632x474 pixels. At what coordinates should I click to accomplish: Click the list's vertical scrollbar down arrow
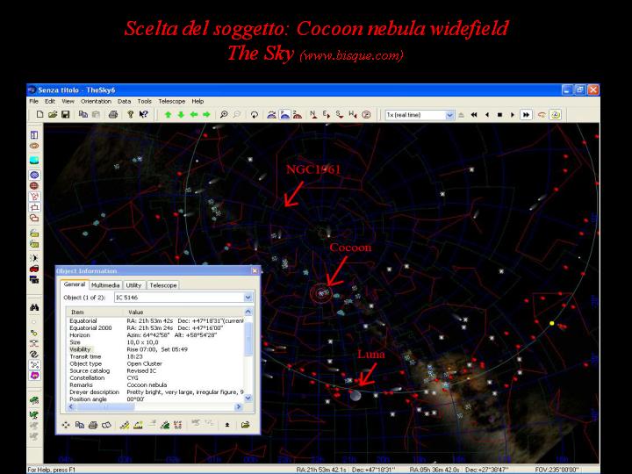(248, 399)
